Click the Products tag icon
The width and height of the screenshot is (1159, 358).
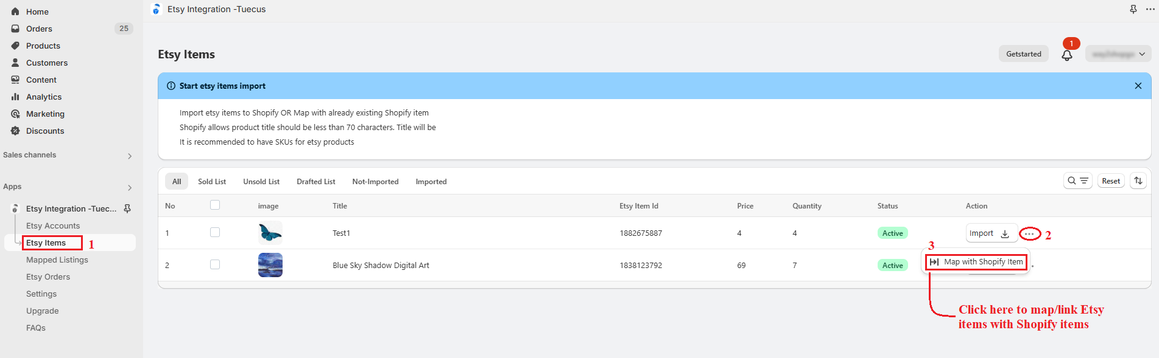[15, 46]
